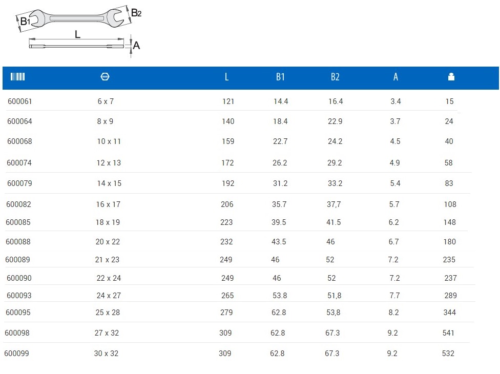500x374 pixels.
Task: Select the B1 column header
Action: [x=280, y=77]
